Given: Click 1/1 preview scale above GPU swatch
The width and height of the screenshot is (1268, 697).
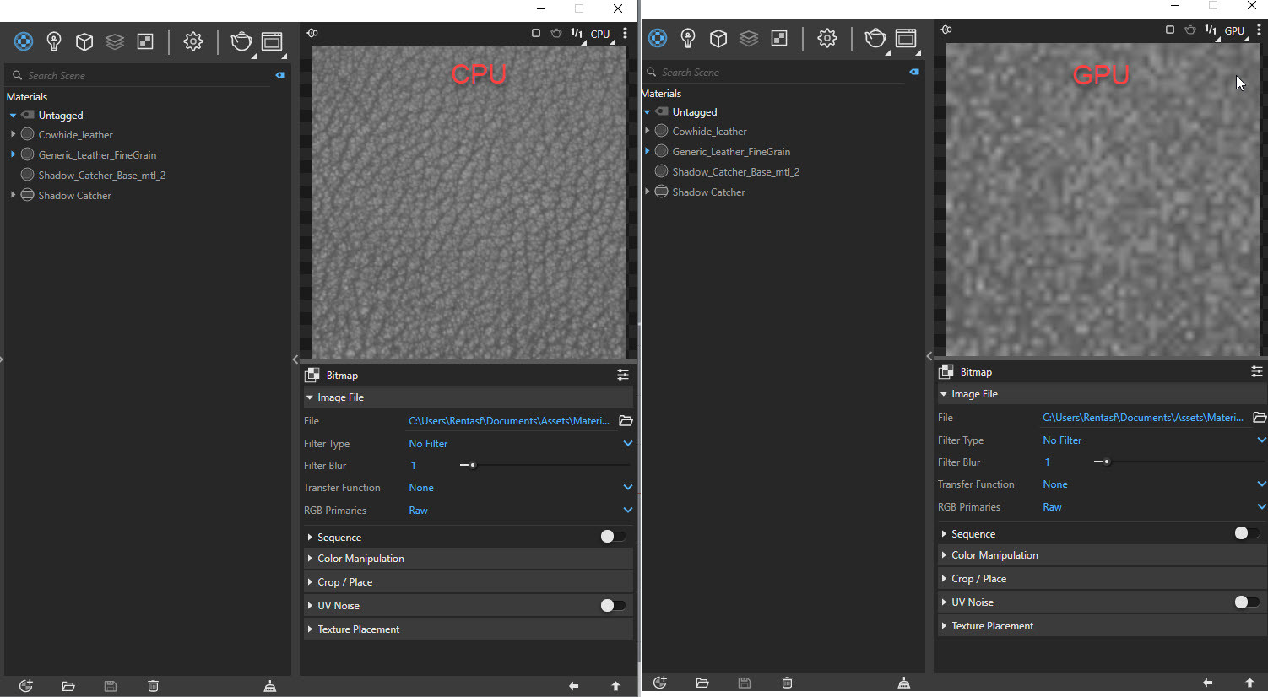Looking at the screenshot, I should click(x=1211, y=30).
